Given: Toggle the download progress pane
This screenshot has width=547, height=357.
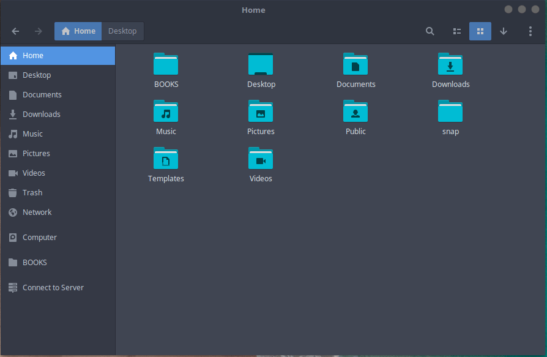Looking at the screenshot, I should point(504,31).
